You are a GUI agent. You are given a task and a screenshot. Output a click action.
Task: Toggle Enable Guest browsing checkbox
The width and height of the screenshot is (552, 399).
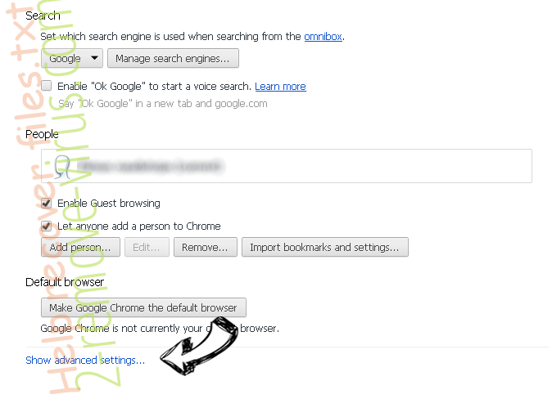(x=47, y=204)
